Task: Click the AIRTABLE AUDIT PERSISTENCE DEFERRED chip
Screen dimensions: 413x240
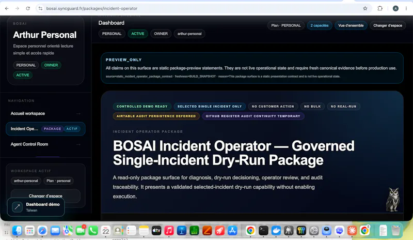Action: (156, 116)
